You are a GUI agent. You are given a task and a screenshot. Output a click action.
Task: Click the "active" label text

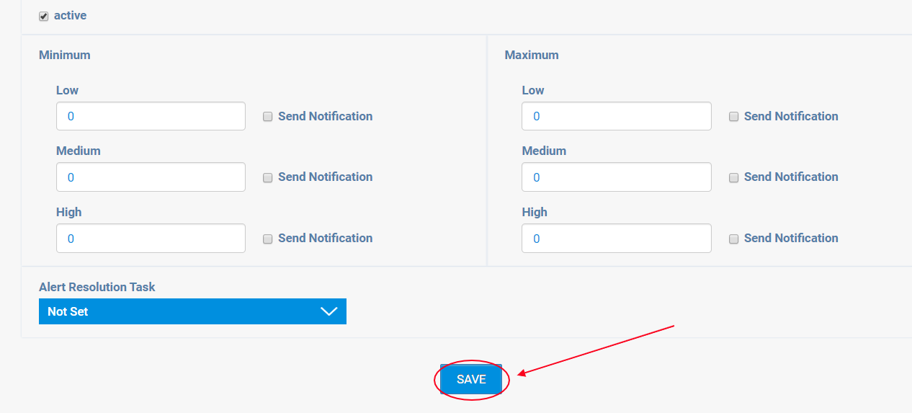(x=70, y=15)
